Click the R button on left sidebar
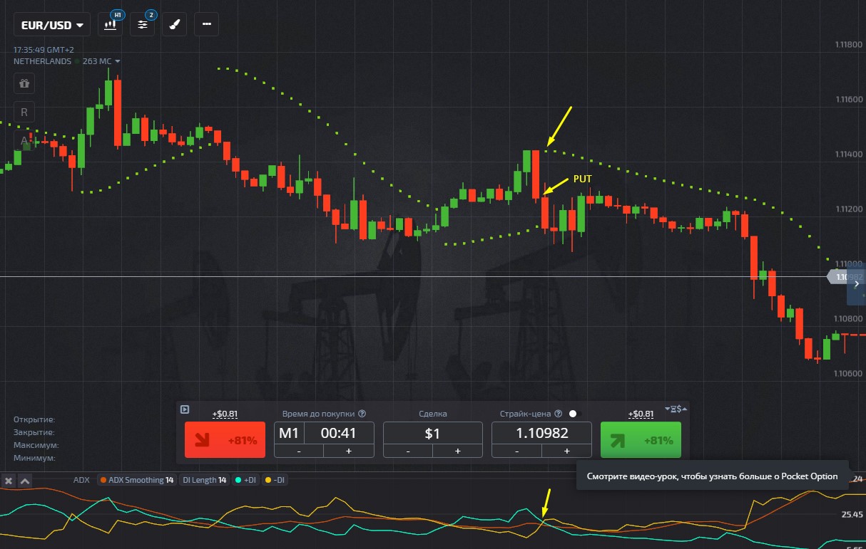This screenshot has width=866, height=549. pos(24,112)
